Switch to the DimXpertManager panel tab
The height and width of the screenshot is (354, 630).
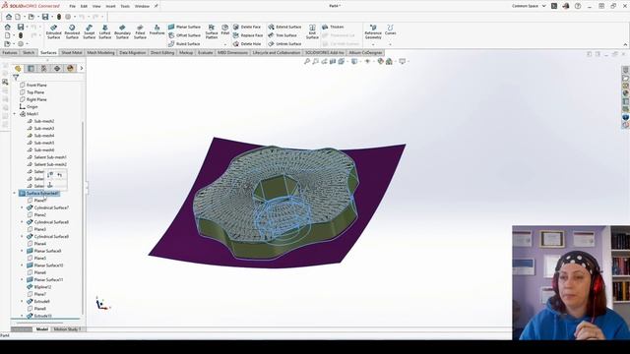click(x=57, y=68)
